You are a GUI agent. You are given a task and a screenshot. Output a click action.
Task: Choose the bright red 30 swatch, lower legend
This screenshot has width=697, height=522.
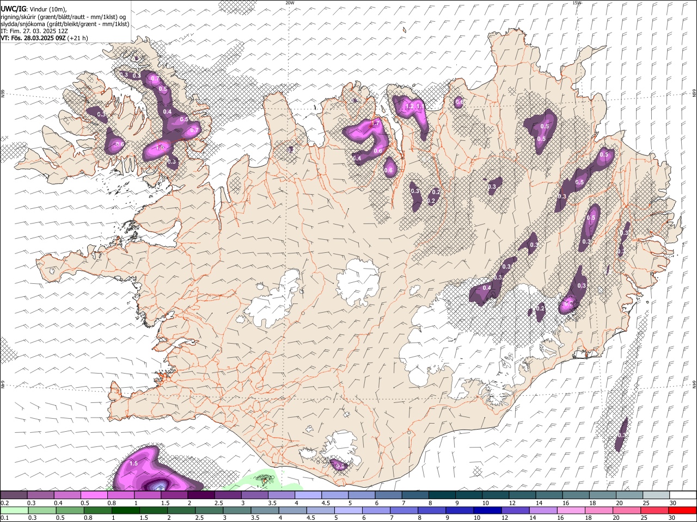tap(682, 510)
